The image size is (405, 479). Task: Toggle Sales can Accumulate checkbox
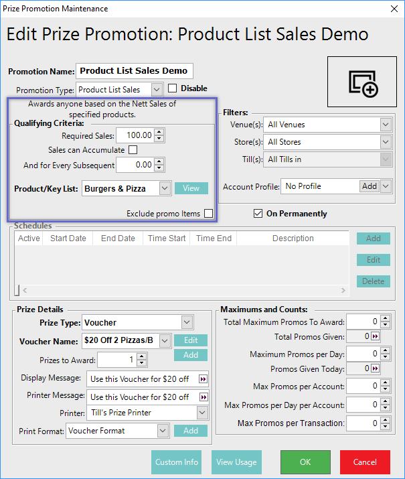[x=133, y=150]
